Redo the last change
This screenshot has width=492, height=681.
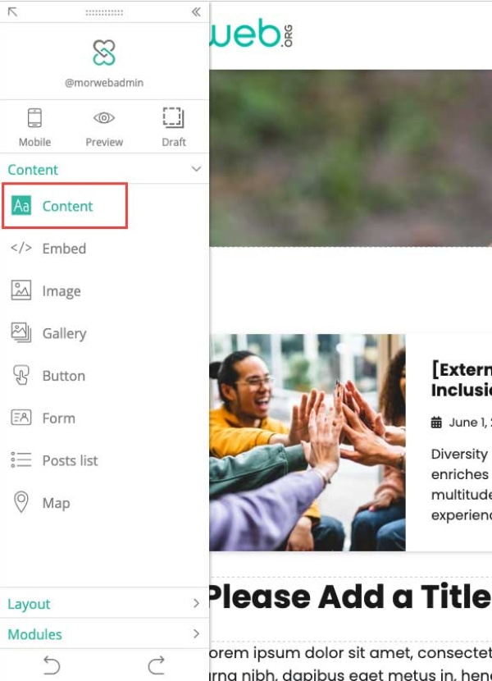[x=157, y=665]
